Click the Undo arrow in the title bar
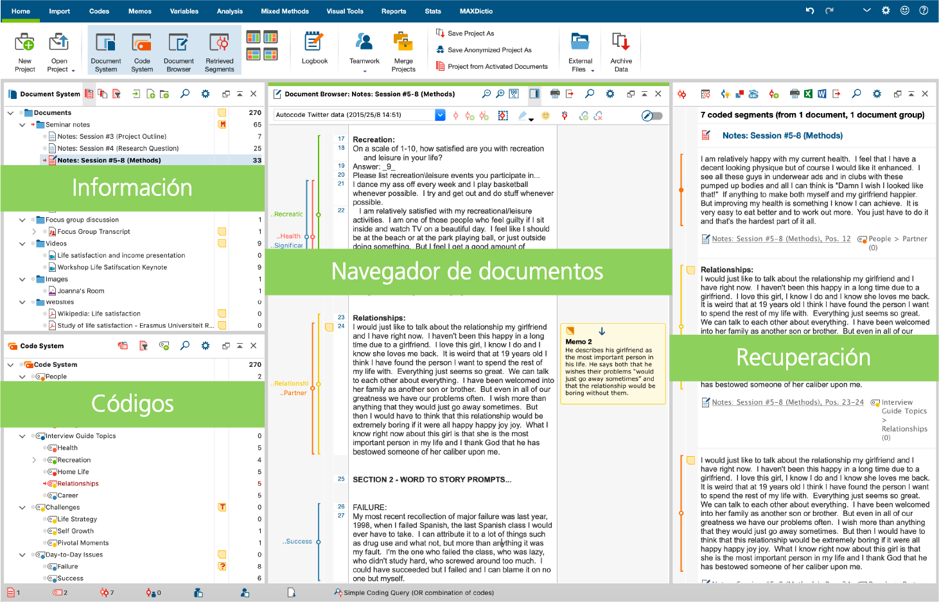Viewport: 939px width, 602px height. (x=810, y=11)
